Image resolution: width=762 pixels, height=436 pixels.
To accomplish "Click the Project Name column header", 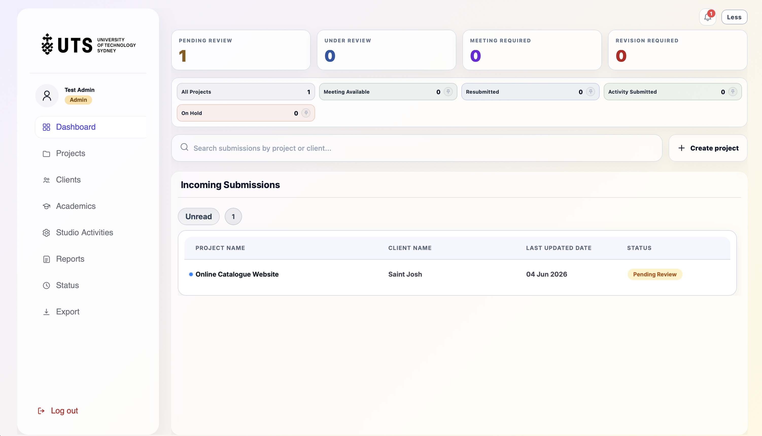I will pyautogui.click(x=220, y=248).
